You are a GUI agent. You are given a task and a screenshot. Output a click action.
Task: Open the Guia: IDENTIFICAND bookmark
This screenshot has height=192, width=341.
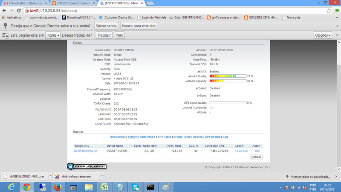click(x=187, y=17)
